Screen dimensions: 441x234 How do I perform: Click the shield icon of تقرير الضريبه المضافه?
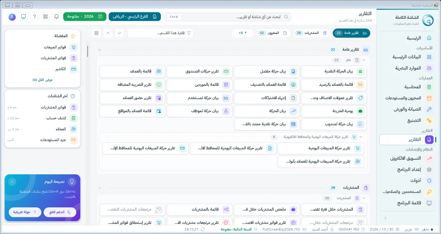coord(158,84)
